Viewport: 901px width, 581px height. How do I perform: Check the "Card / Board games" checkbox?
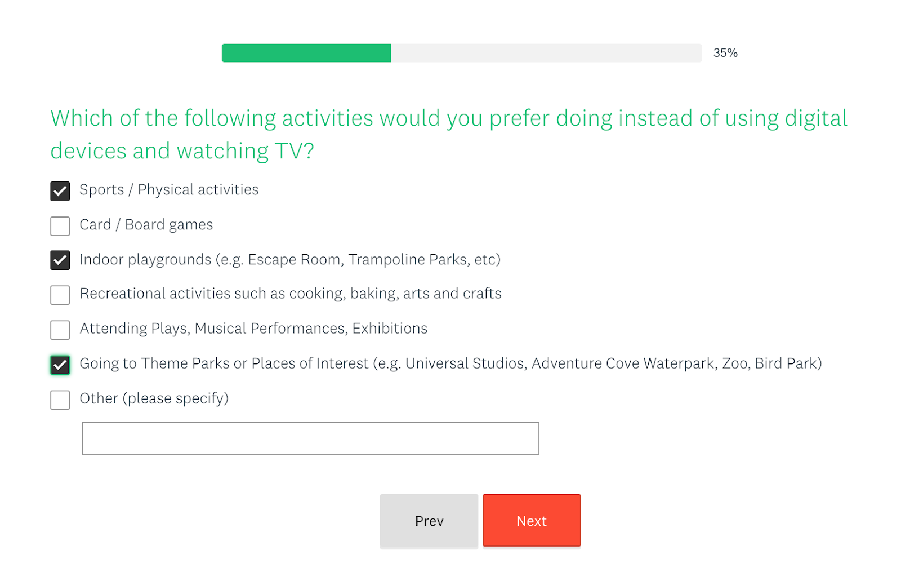pos(60,226)
